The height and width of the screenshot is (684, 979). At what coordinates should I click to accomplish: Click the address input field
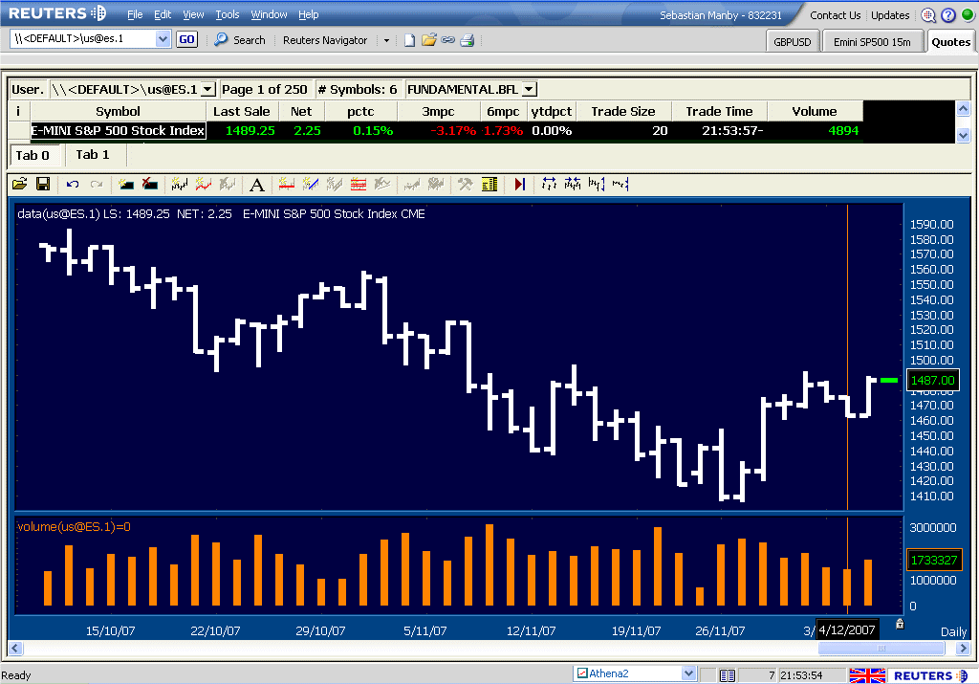(83, 38)
